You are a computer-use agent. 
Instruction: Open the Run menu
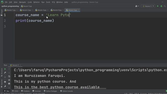(x=43, y=2)
